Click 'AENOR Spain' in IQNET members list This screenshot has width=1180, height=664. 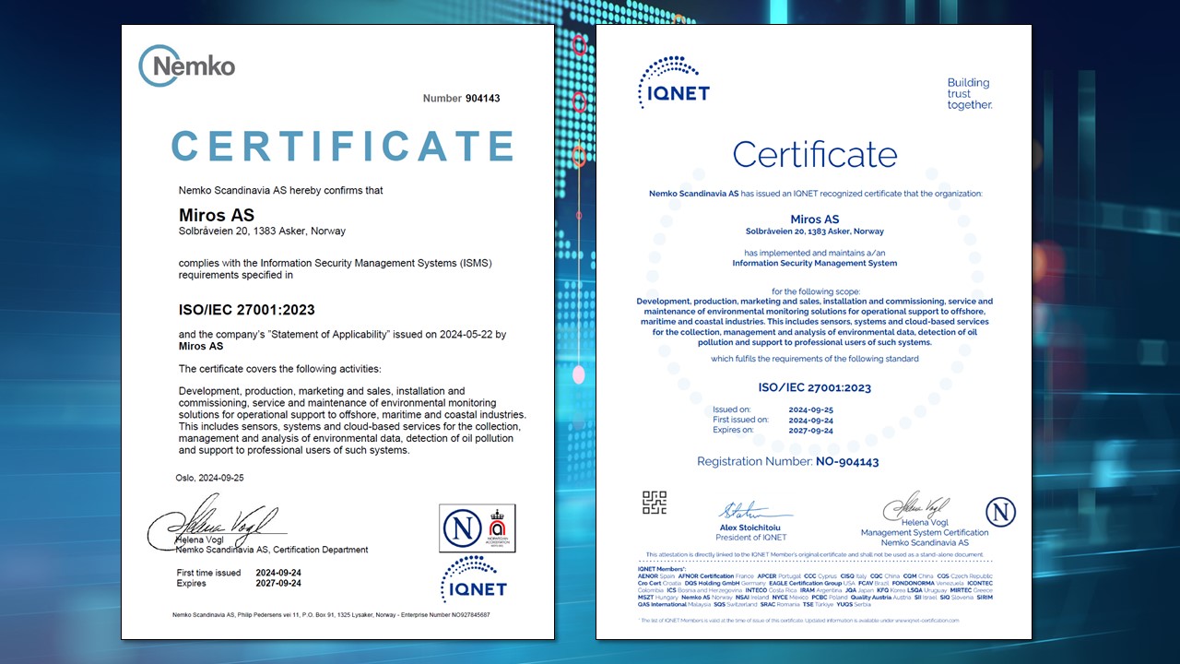click(656, 575)
